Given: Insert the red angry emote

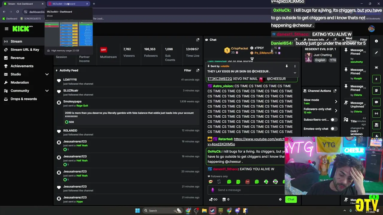Looking at the screenshot, I should point(247,182).
